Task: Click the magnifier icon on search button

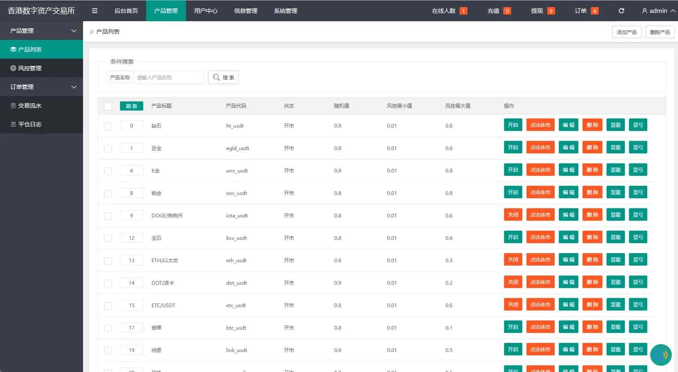Action: [216, 77]
